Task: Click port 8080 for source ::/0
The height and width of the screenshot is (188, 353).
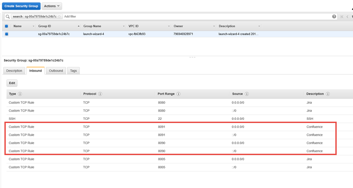Action: click(x=161, y=111)
